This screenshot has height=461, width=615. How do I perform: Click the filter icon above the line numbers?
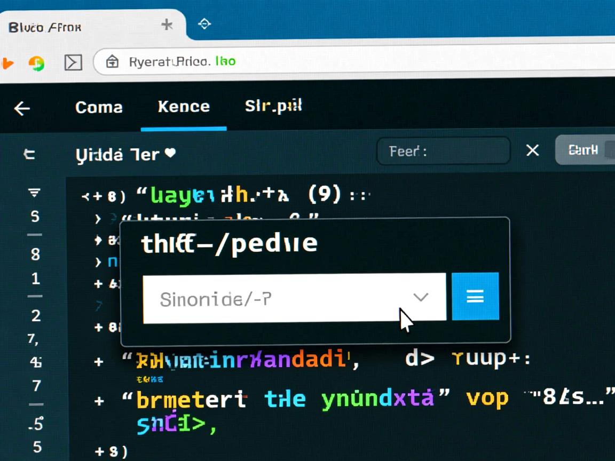pos(35,193)
